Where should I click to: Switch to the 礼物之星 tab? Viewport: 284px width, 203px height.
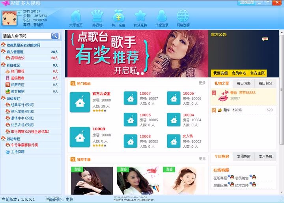click(x=222, y=83)
